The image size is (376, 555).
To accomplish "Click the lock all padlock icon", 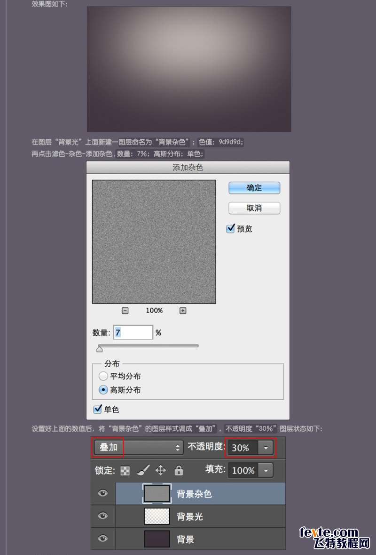I will pos(179,470).
